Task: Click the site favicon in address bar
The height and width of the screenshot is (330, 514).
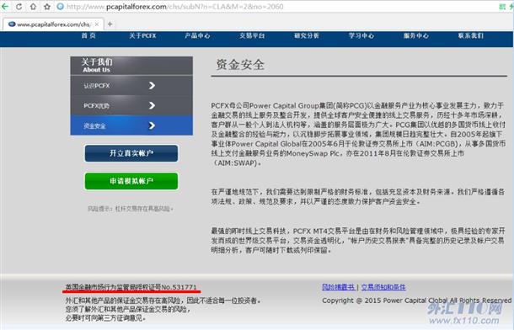Action: click(61, 6)
